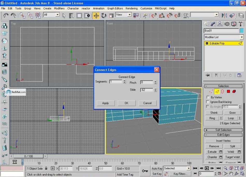The height and width of the screenshot is (177, 246).
Task: Click Cancel in Connect Edges dialog
Action: [x=148, y=103]
